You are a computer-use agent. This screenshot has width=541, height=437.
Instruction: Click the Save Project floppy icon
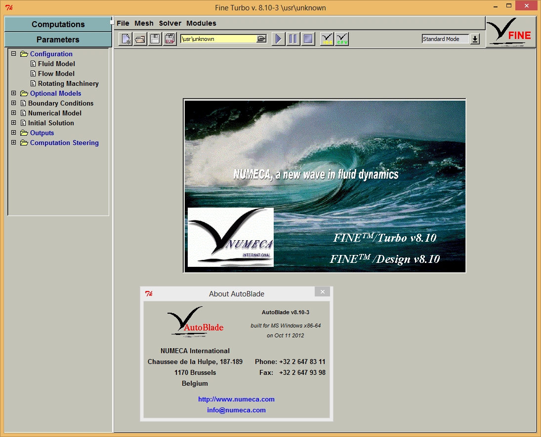point(155,39)
